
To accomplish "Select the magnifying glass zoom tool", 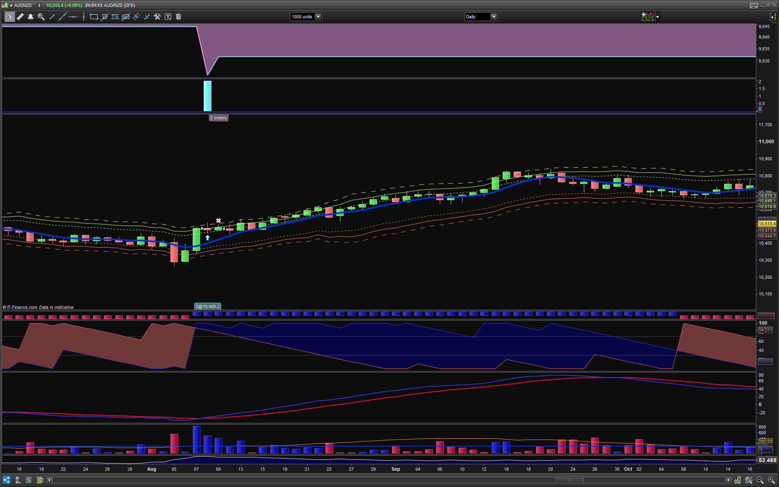I will (41, 17).
